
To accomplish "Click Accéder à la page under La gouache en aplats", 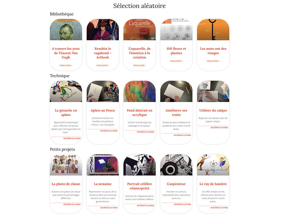I will 72,138.
